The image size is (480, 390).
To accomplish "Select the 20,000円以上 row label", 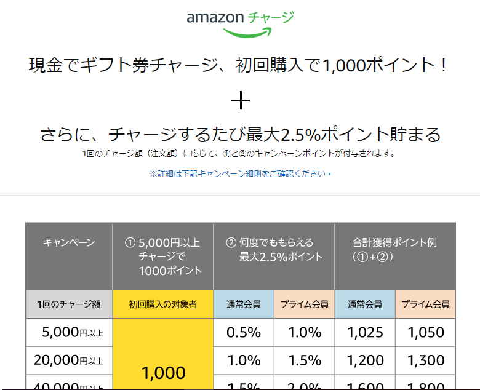I will click(x=69, y=360).
